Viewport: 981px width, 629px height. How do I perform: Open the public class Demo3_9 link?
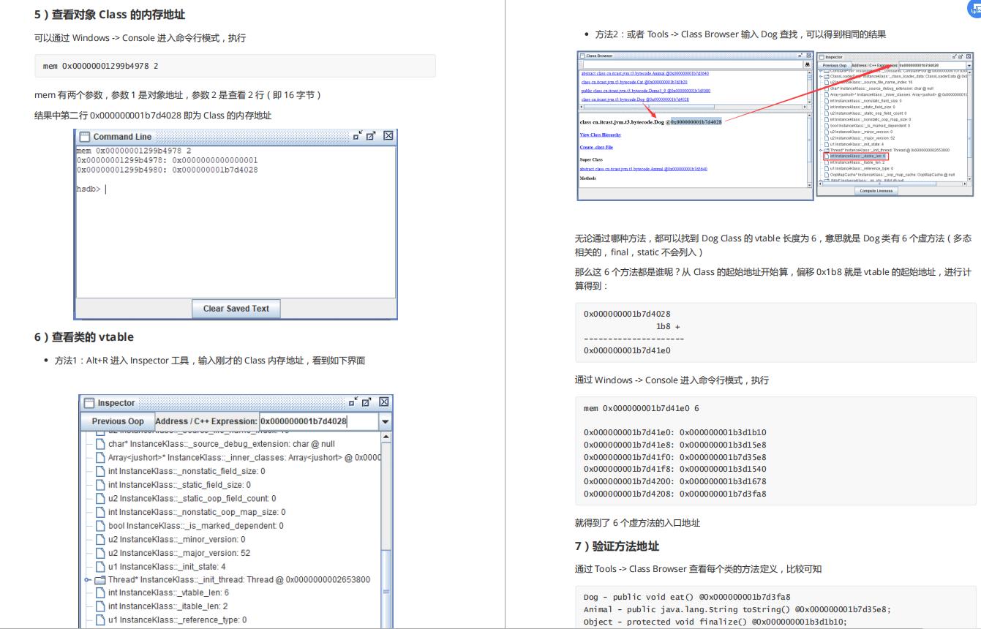pyautogui.click(x=647, y=91)
